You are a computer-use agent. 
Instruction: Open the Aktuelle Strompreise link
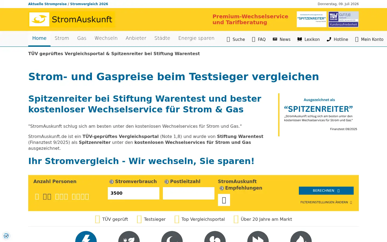(x=47, y=4)
